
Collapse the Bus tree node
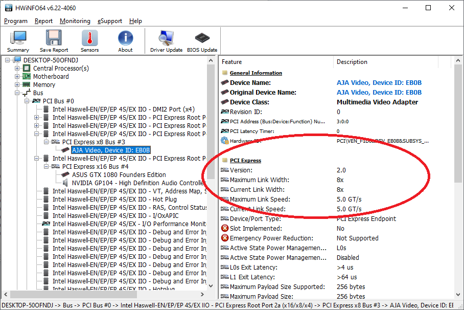(17, 93)
